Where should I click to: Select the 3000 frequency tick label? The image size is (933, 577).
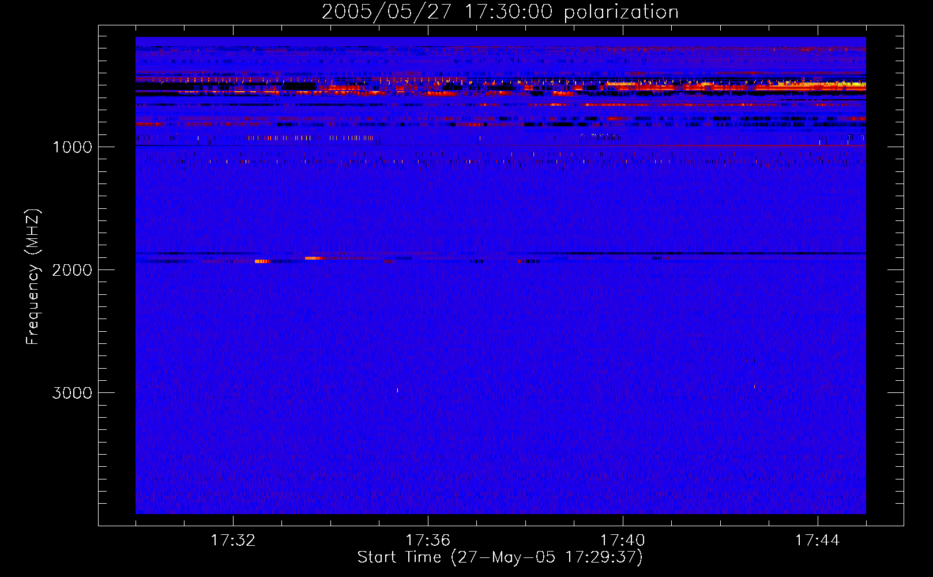[73, 393]
